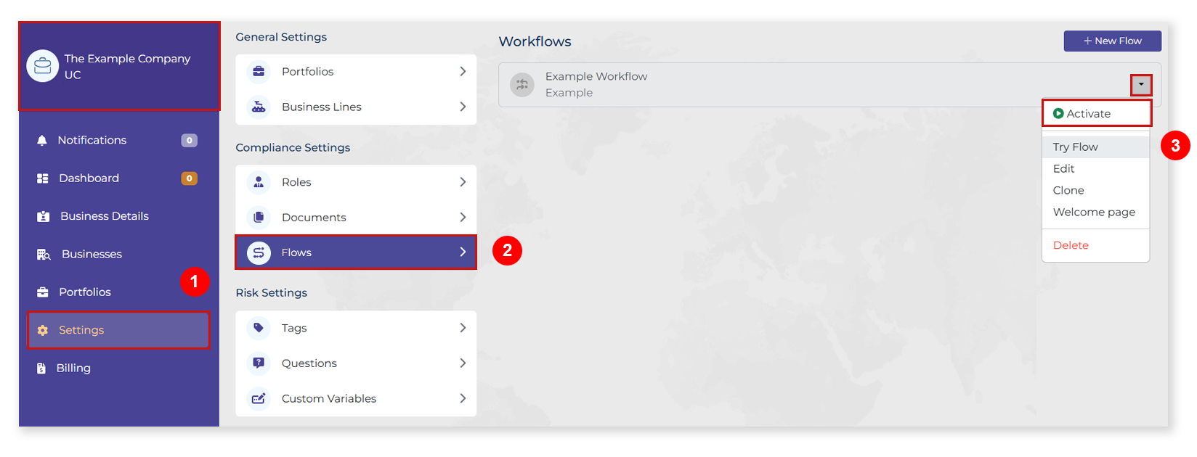Click the Business Lines label
1197x457 pixels.
point(322,107)
